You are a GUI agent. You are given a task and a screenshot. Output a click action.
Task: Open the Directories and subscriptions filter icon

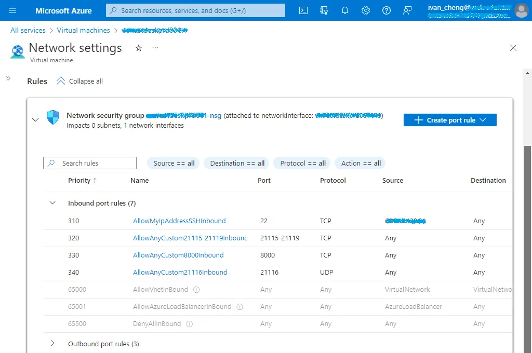[x=324, y=10]
